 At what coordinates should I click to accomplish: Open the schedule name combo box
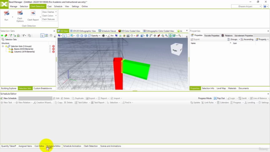pos(35,98)
